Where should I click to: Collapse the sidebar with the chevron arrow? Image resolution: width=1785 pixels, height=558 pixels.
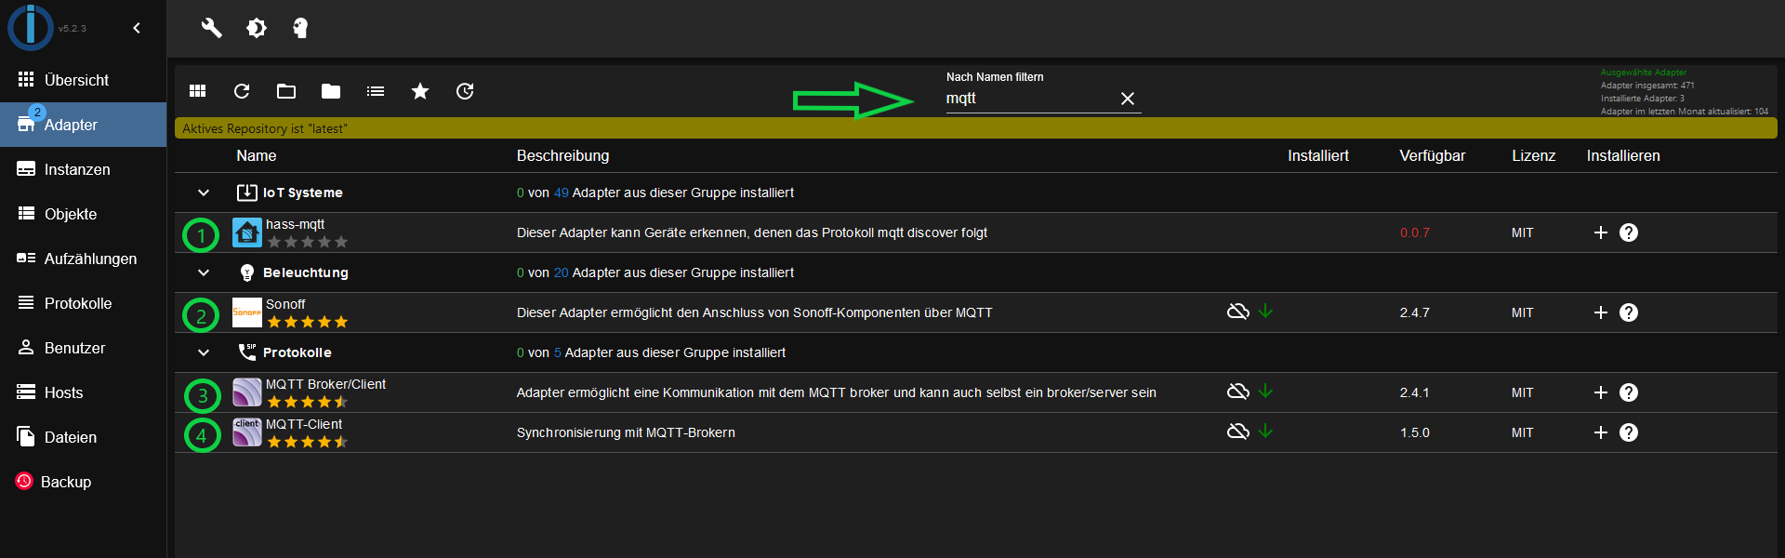(137, 28)
